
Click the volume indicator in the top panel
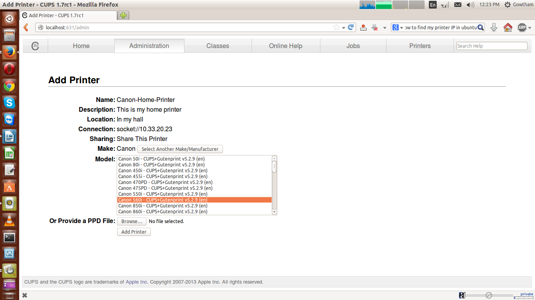tap(470, 5)
